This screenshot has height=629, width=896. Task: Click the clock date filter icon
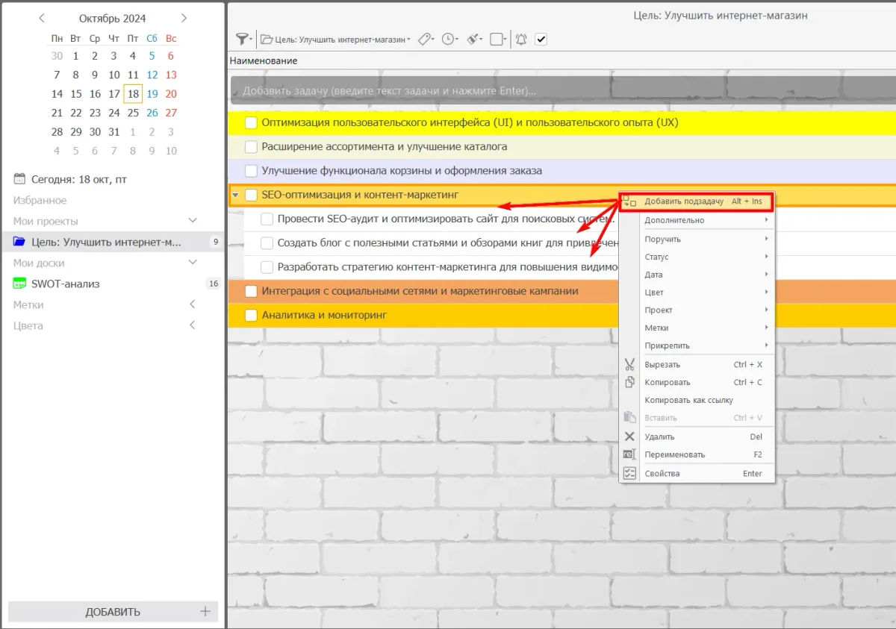click(449, 40)
